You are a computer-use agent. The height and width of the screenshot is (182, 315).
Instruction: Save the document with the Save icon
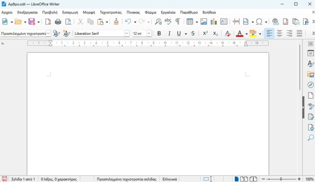tap(32, 21)
